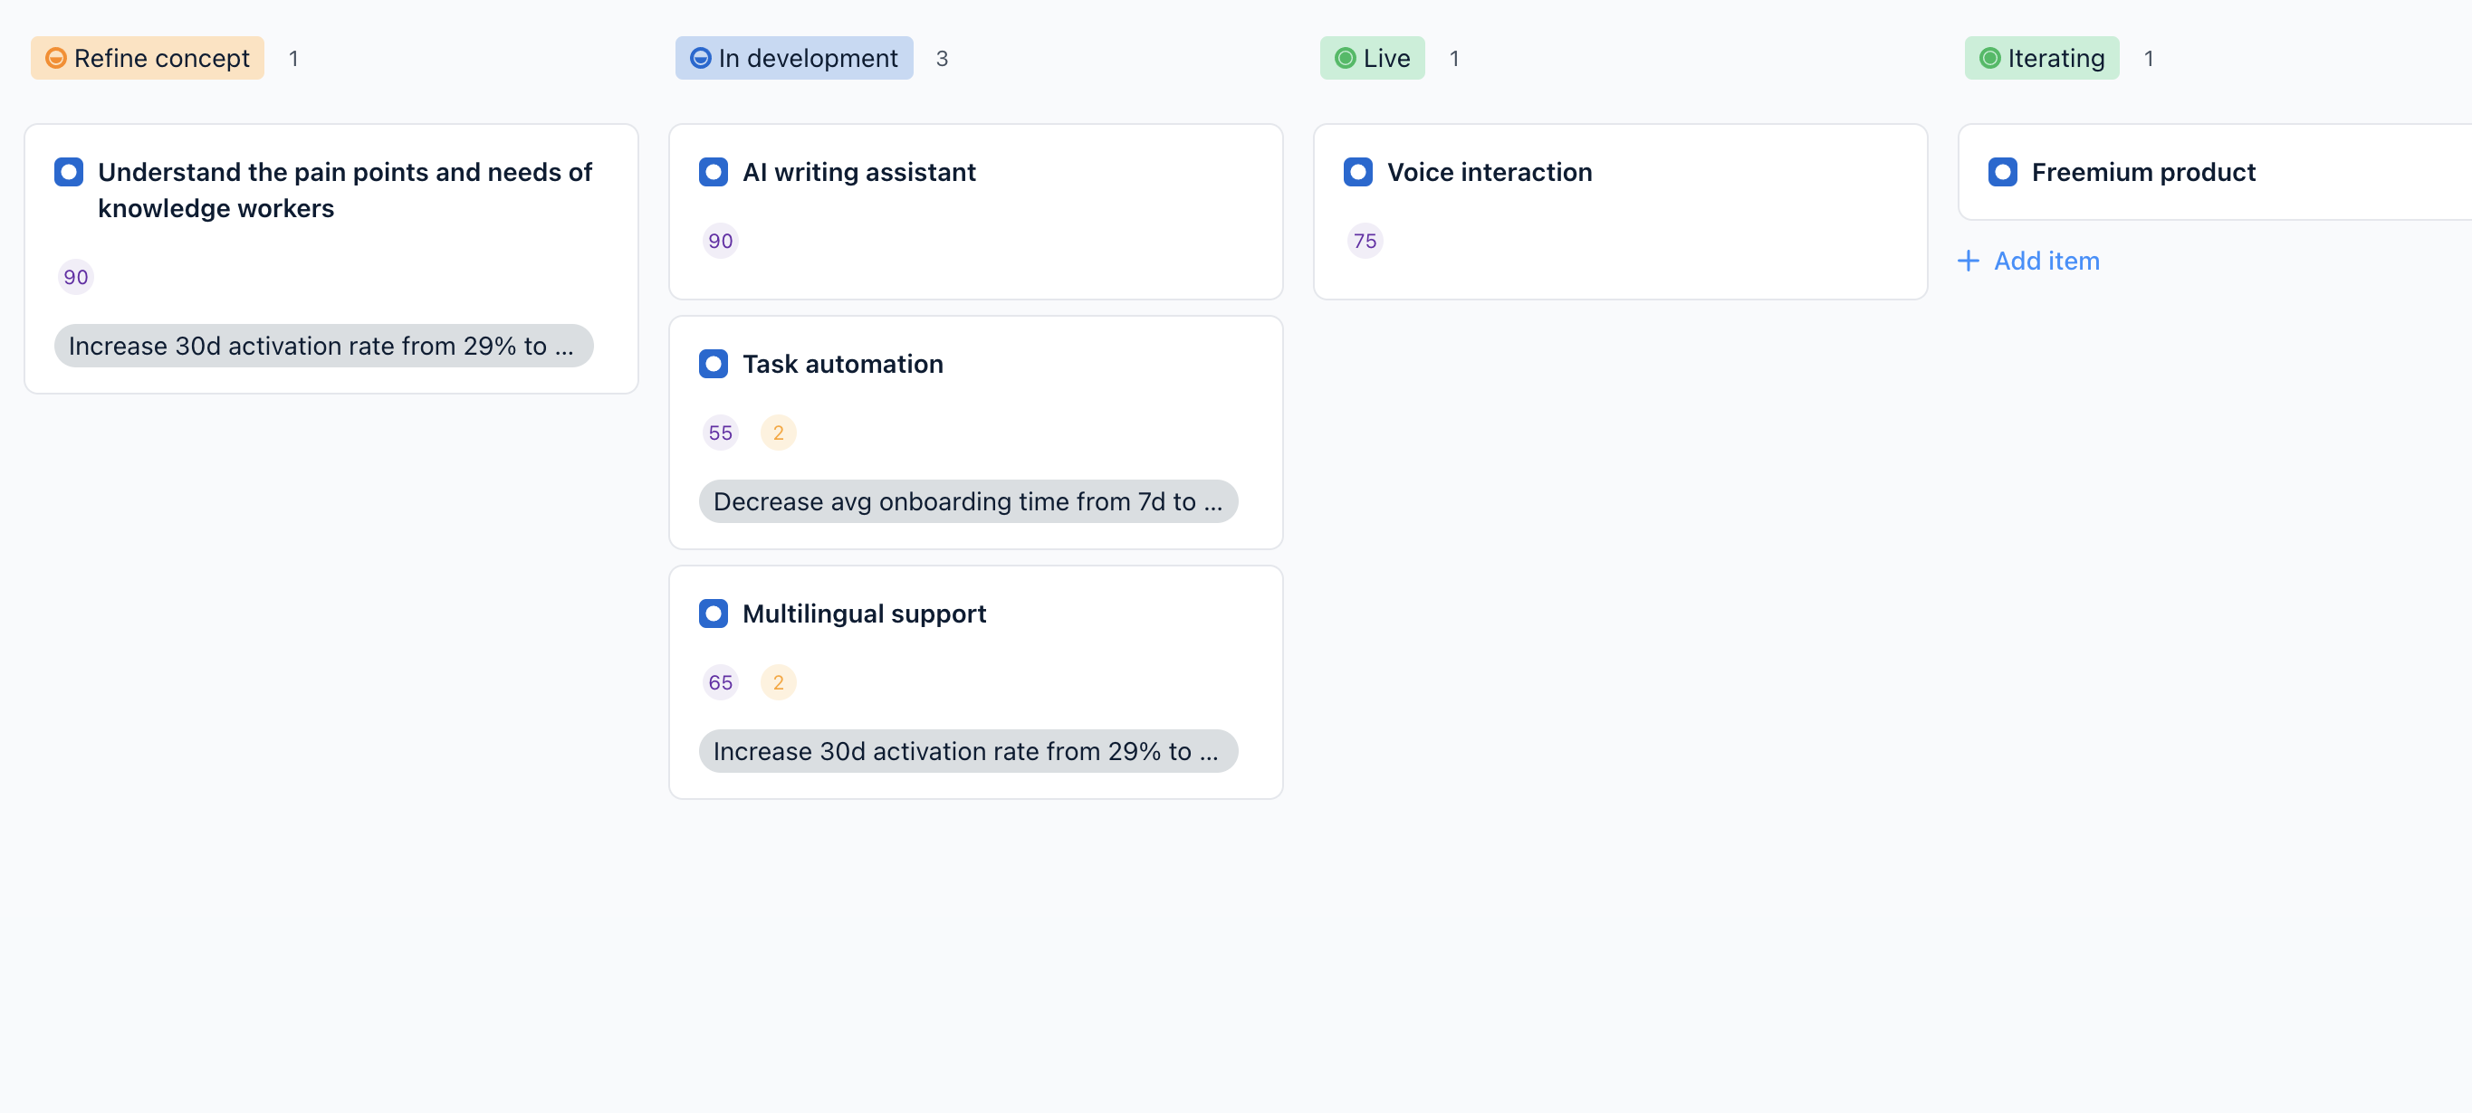Viewport: 2472px width, 1113px height.
Task: Click the icon beside Understand the pain points
Action: (69, 173)
